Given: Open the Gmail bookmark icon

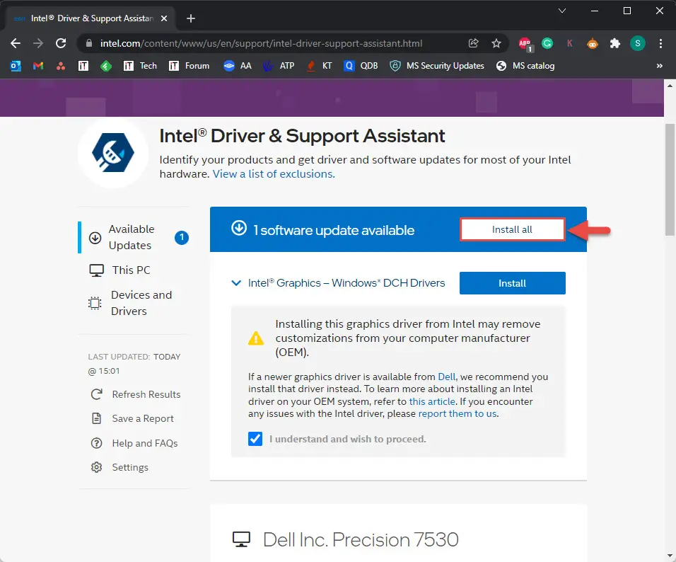Looking at the screenshot, I should (38, 66).
